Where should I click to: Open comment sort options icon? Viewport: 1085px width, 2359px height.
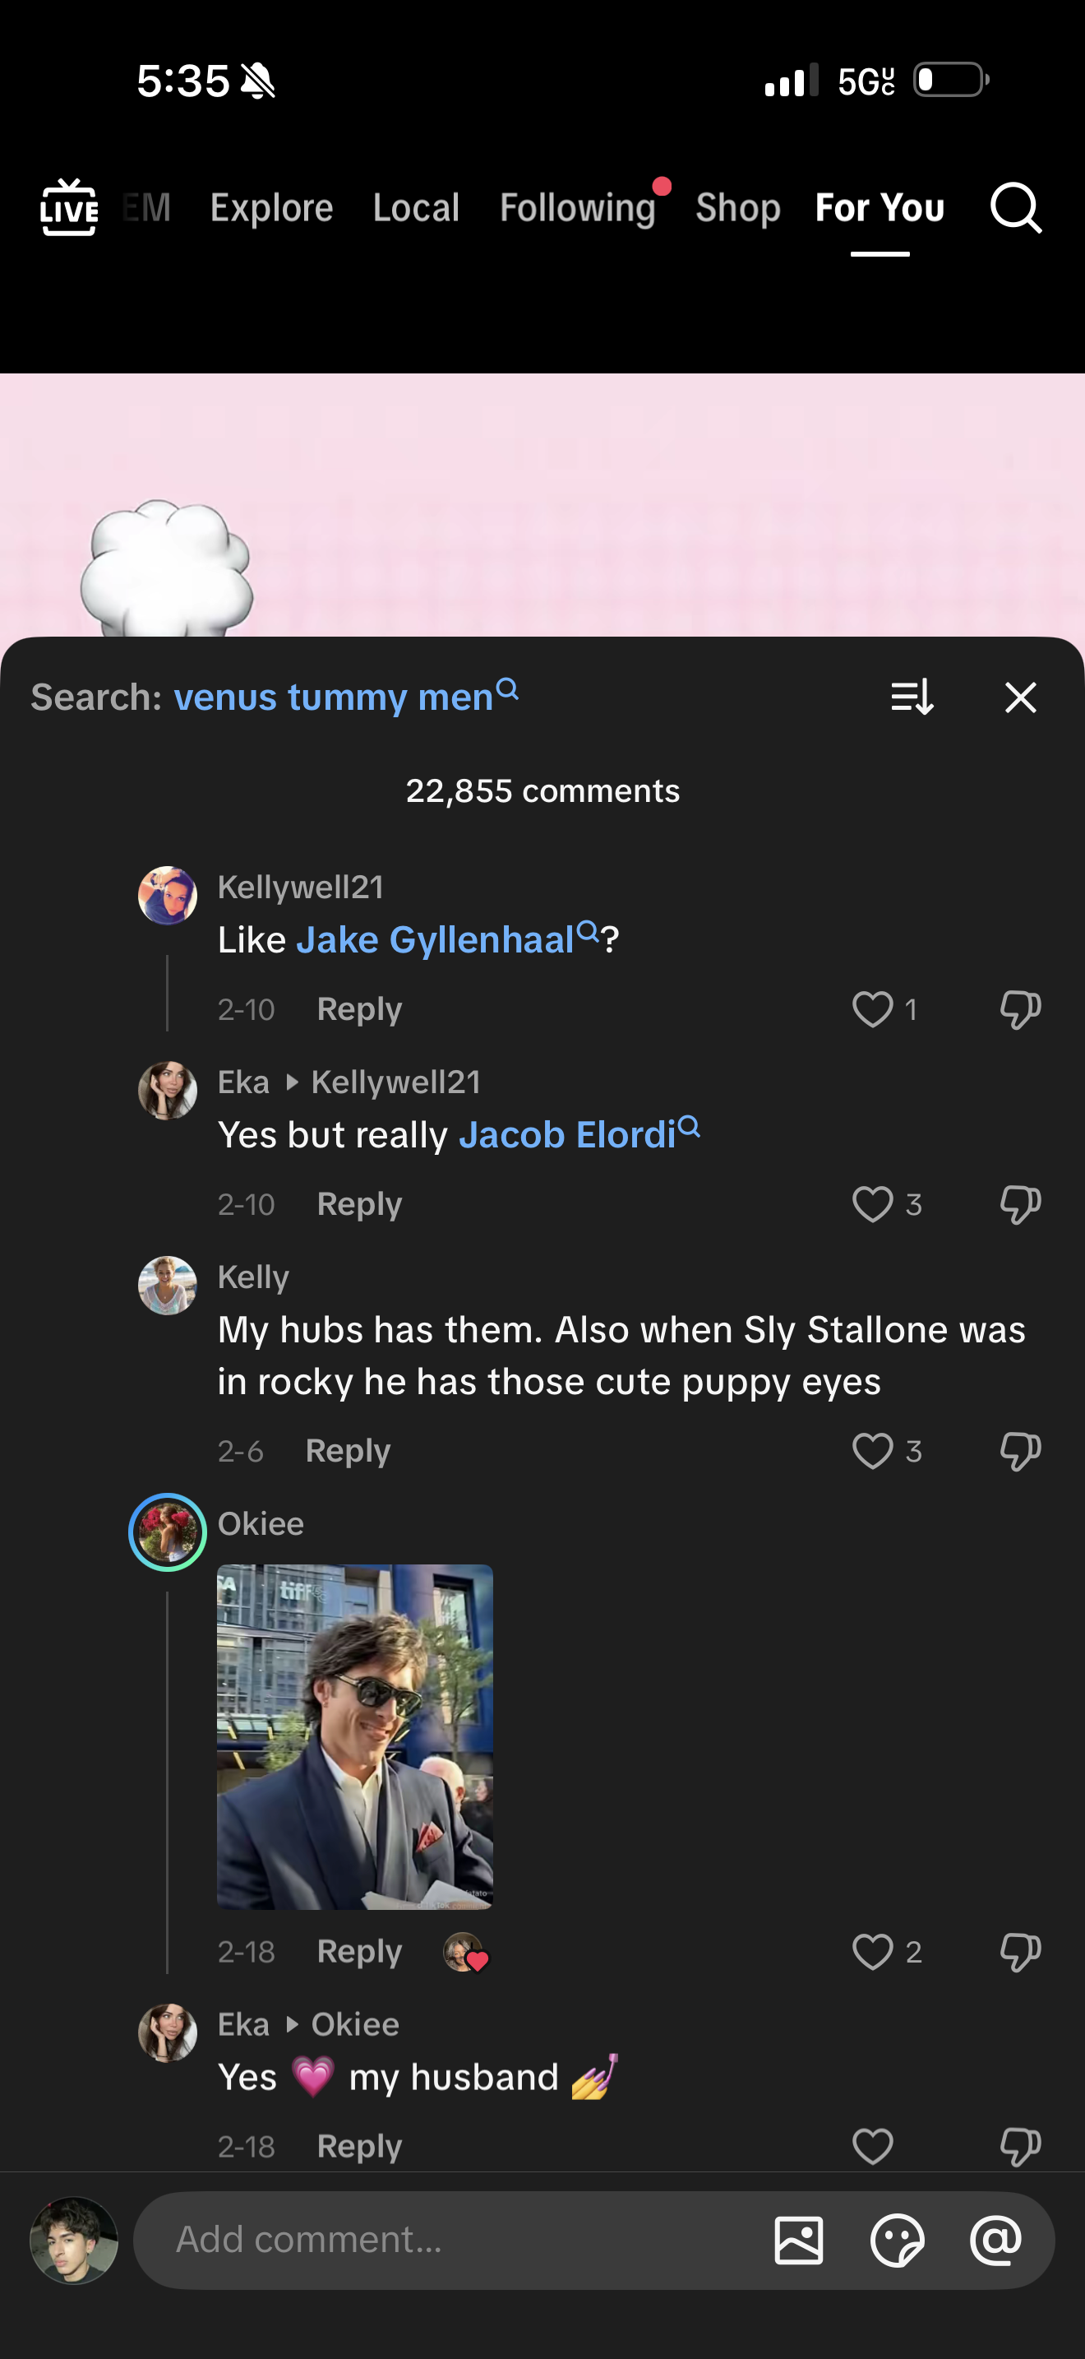click(912, 697)
